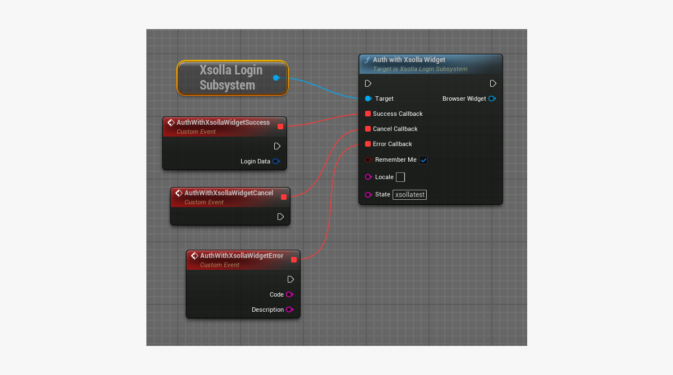This screenshot has height=375, width=673.
Task: Click the Locale text input box
Action: 400,177
